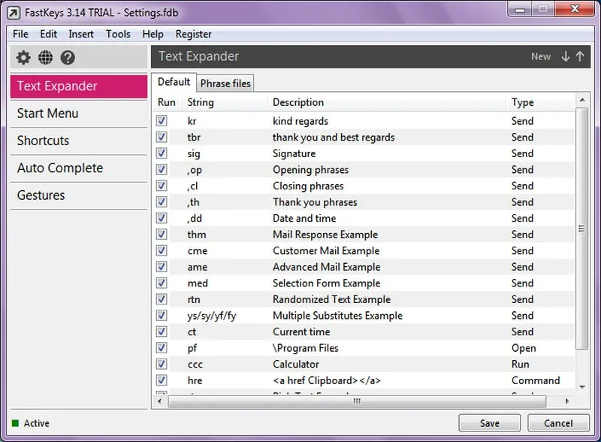Open the File menu

click(20, 34)
